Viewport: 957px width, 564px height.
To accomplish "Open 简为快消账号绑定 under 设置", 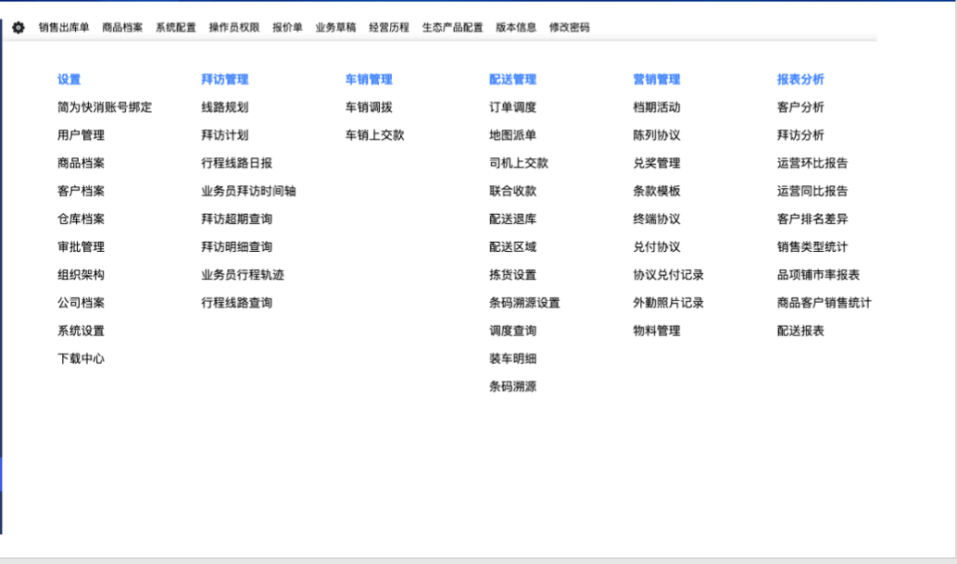I will [x=105, y=107].
